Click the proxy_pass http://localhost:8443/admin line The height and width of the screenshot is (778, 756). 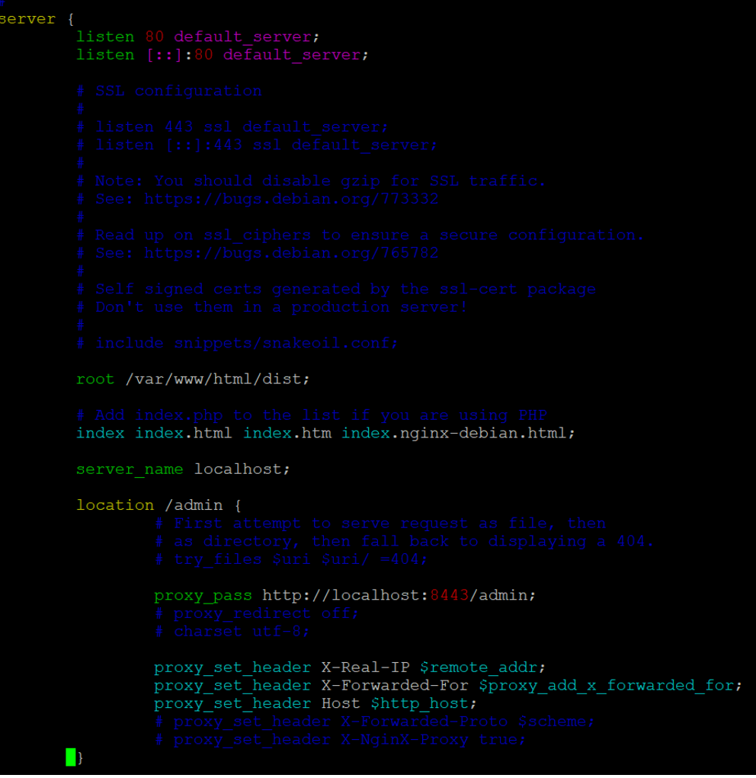344,595
